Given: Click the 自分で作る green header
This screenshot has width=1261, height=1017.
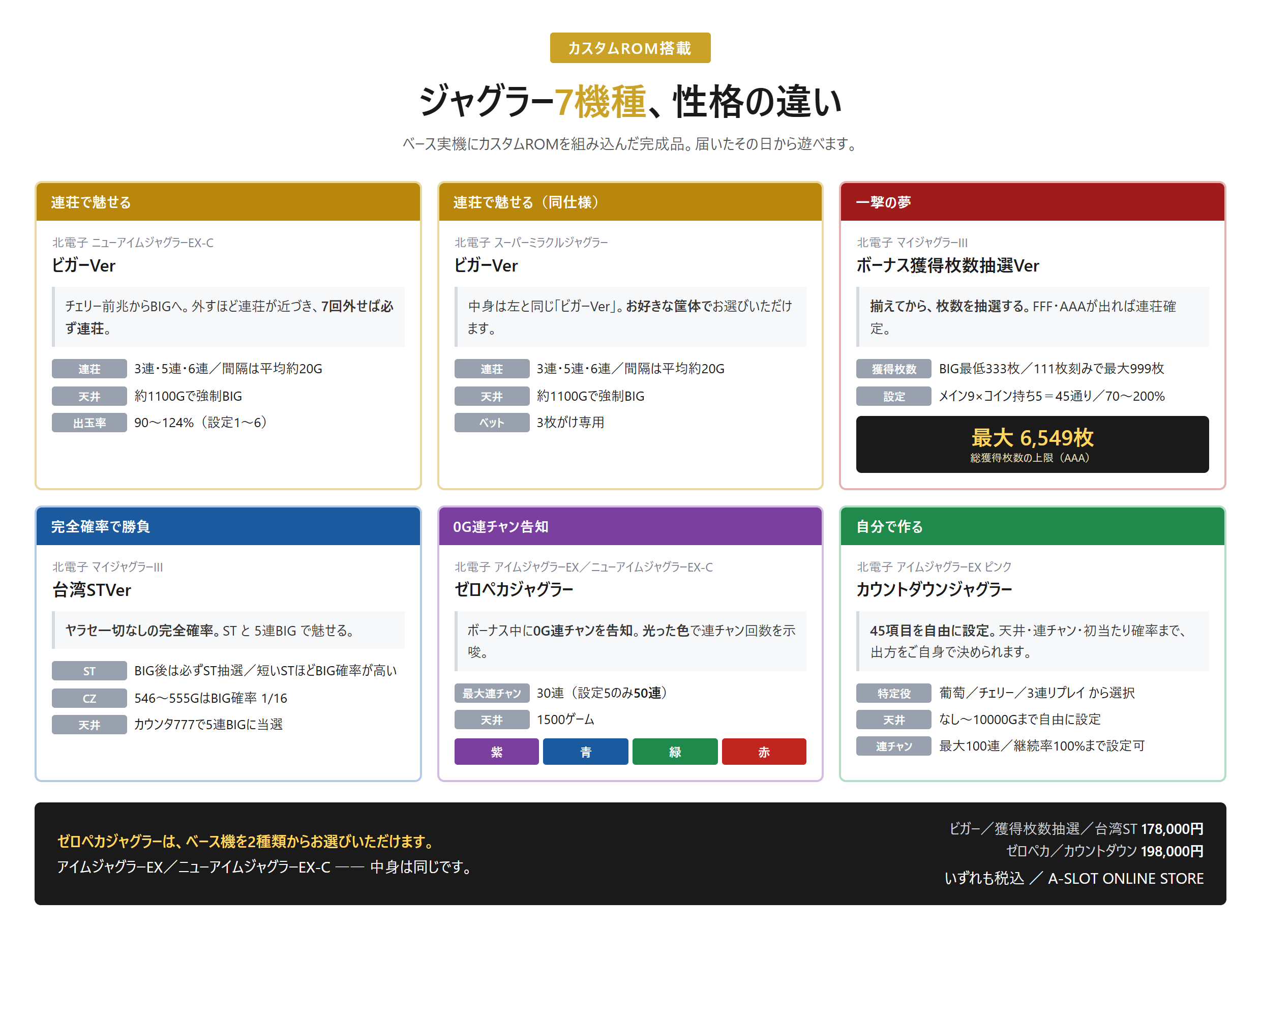Looking at the screenshot, I should [1032, 526].
